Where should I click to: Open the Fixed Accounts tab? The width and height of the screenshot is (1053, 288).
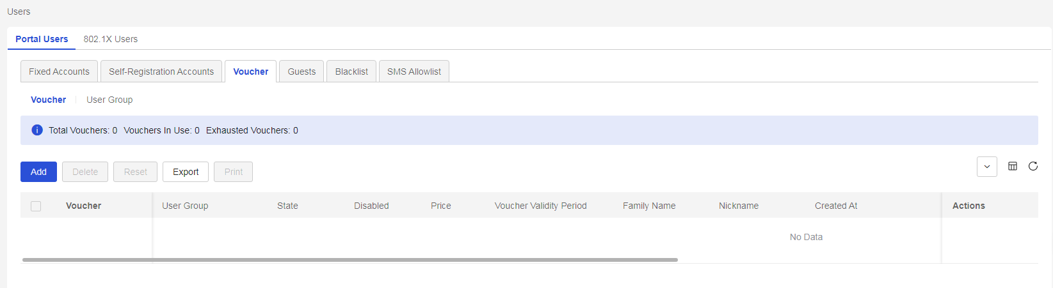pyautogui.click(x=59, y=72)
